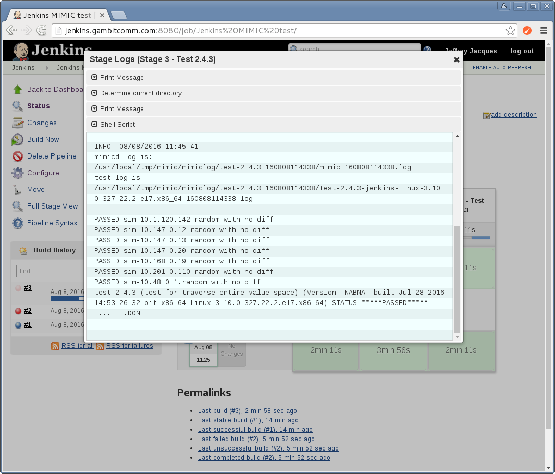
Task: Click the log pane scrollbar thumb
Action: point(457,279)
